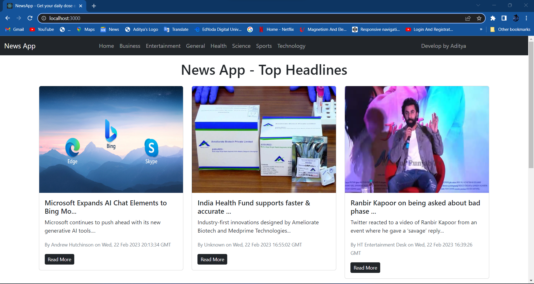The image size is (534, 284).
Task: Open the Health category link
Action: pyautogui.click(x=219, y=46)
